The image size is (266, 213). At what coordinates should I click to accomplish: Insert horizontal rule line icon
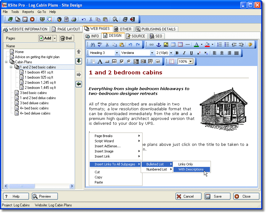[x=188, y=45]
